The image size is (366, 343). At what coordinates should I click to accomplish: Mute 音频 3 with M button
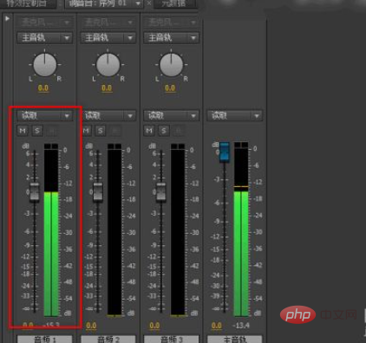click(149, 131)
